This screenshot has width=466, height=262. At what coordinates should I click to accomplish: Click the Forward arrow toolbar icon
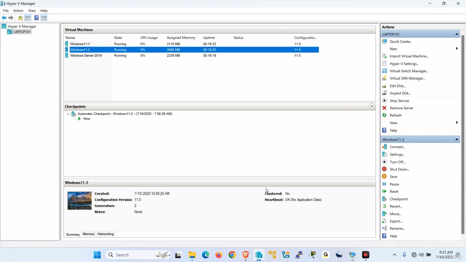point(11,18)
